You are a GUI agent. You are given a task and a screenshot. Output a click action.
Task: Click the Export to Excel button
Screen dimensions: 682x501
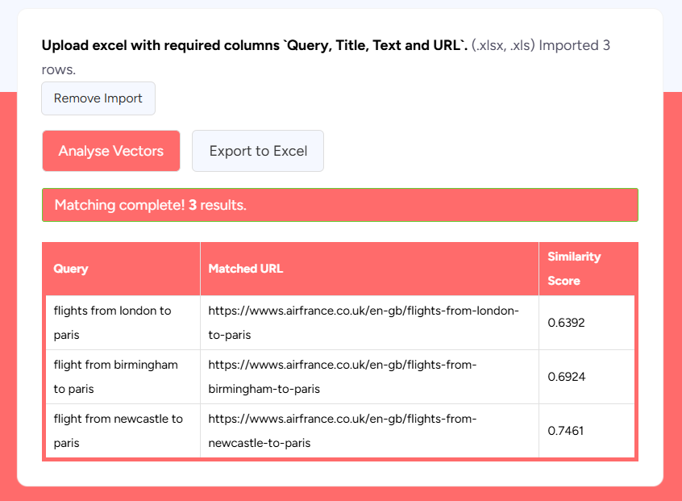pos(257,151)
